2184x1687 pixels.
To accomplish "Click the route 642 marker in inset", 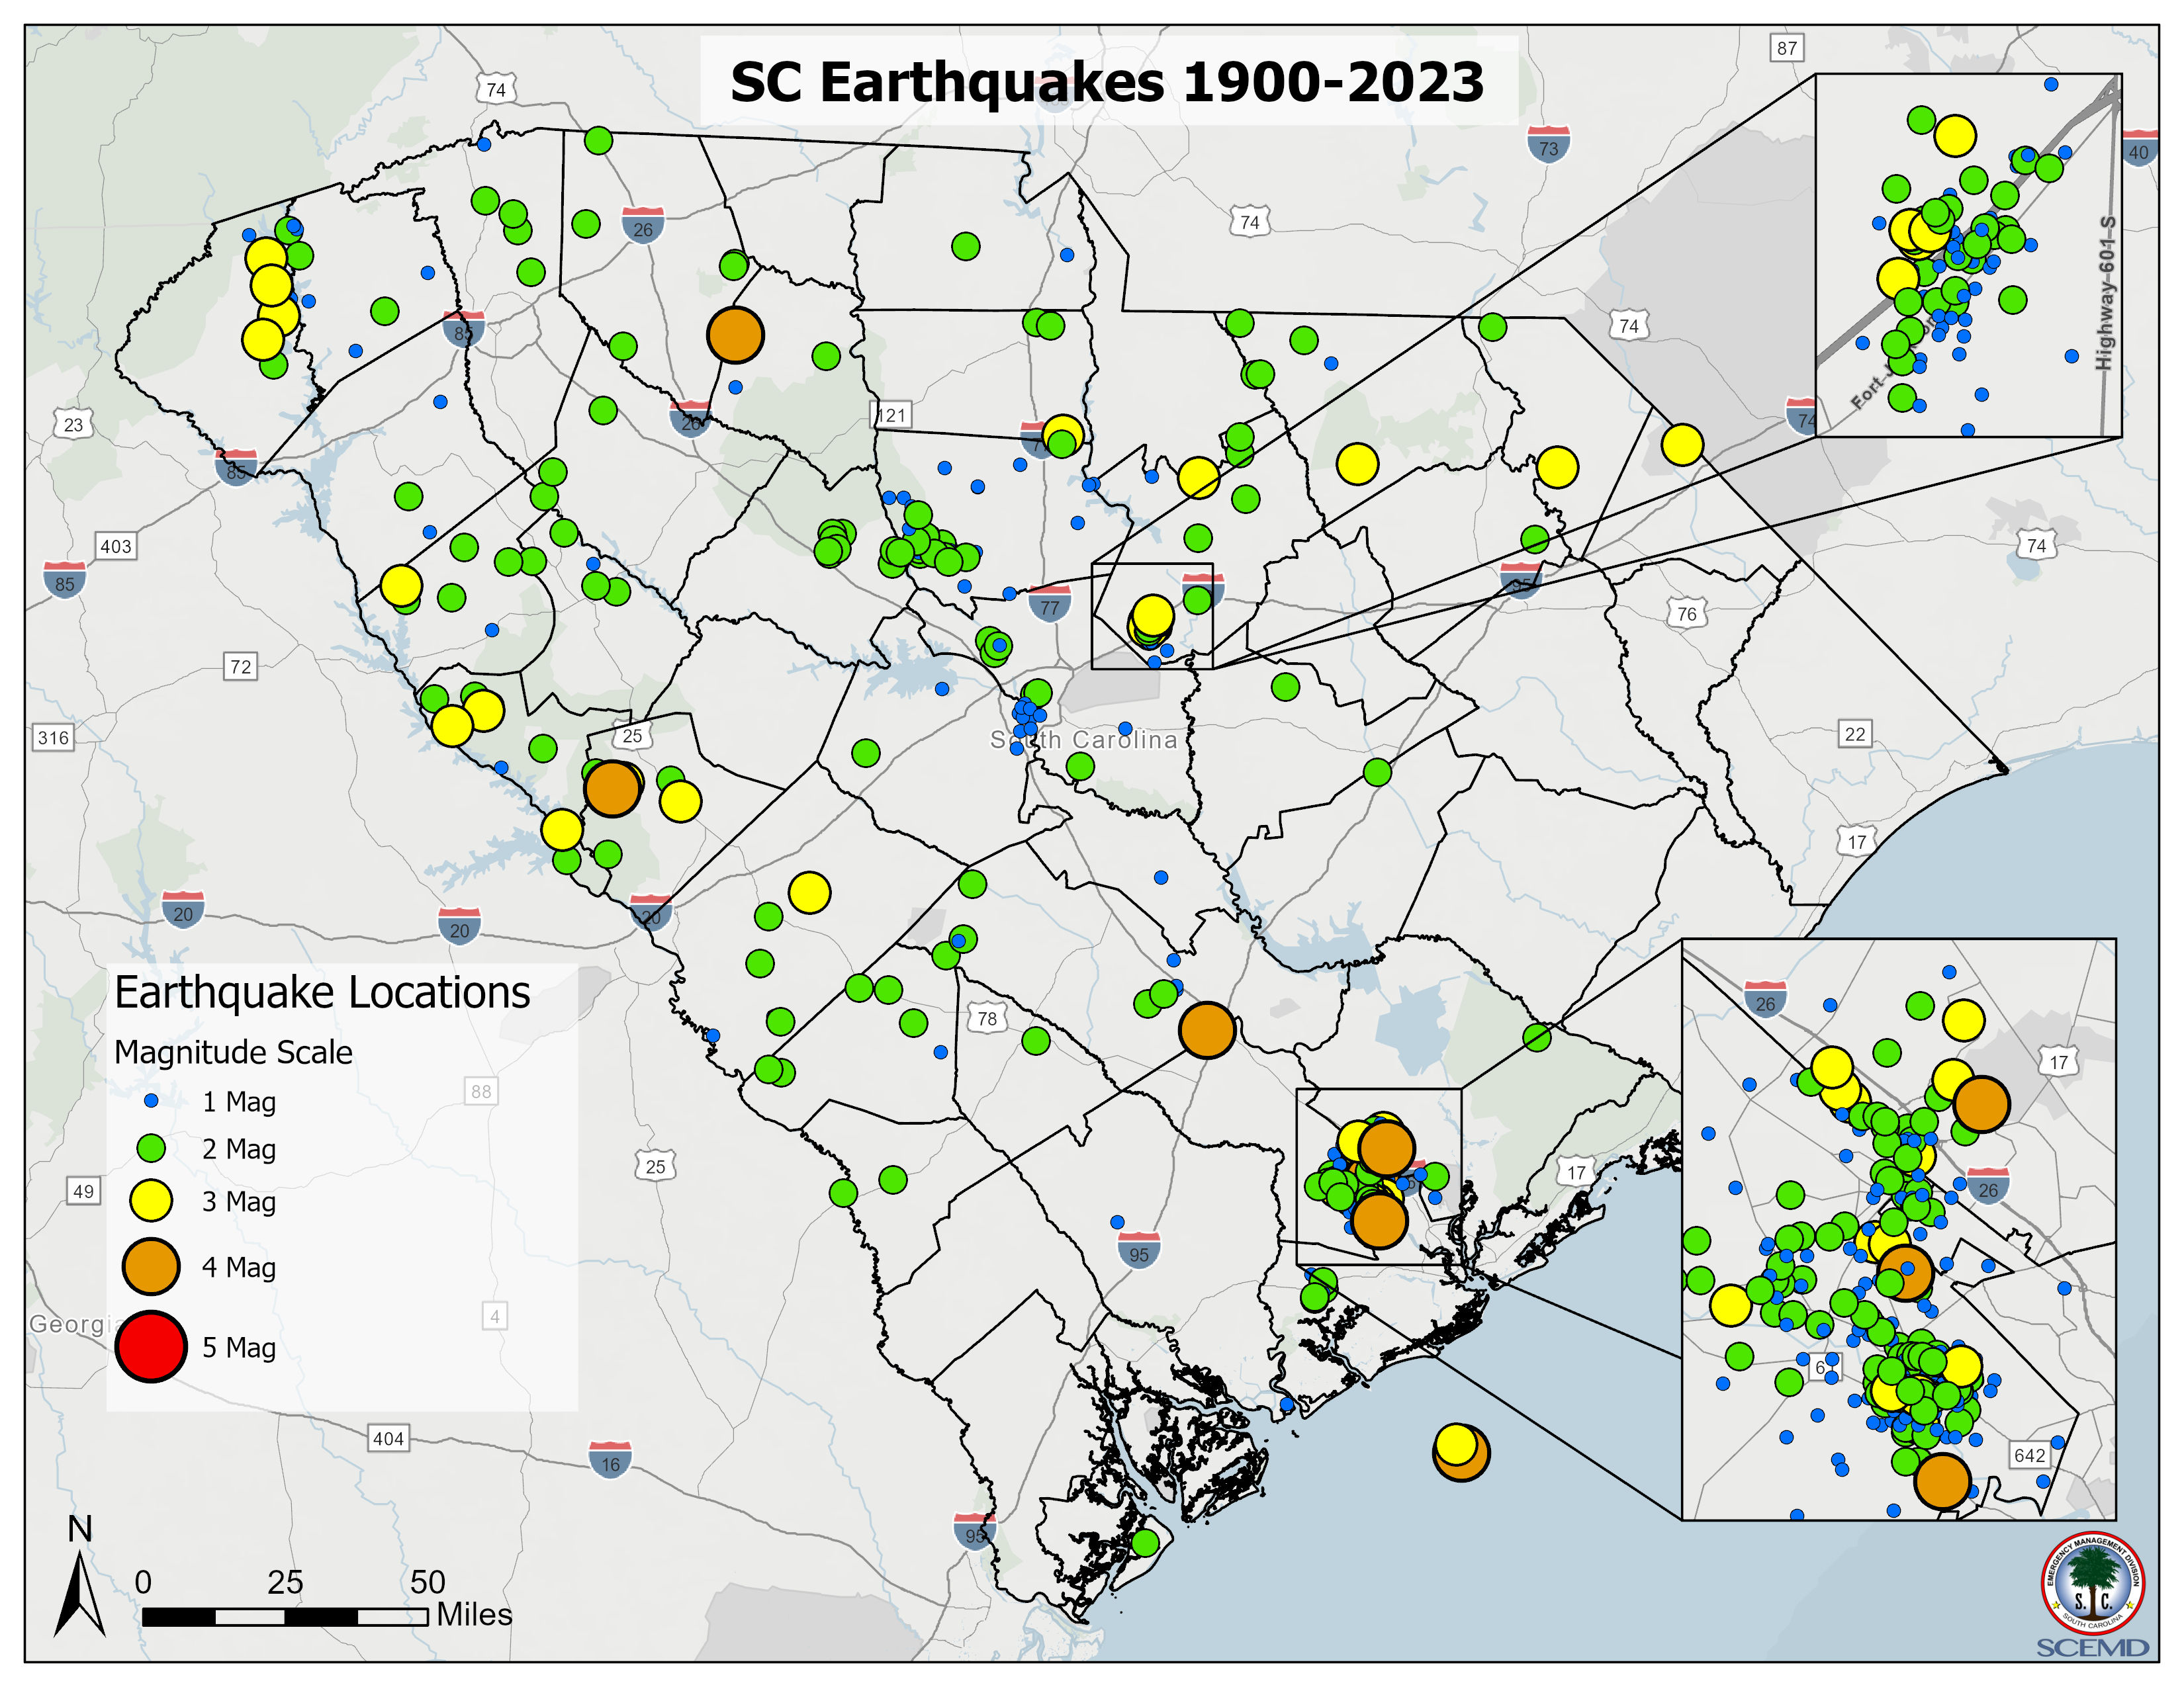I will tap(2030, 1455).
